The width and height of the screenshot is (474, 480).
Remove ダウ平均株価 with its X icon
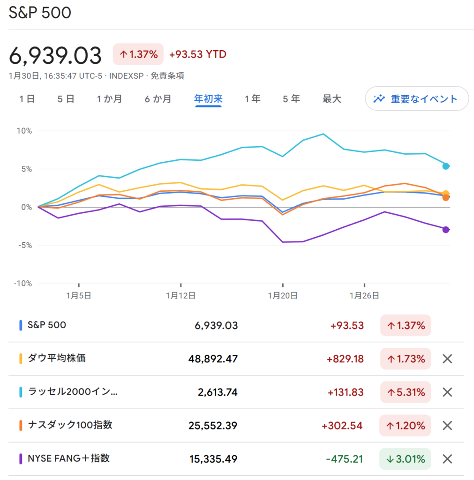[x=447, y=359]
